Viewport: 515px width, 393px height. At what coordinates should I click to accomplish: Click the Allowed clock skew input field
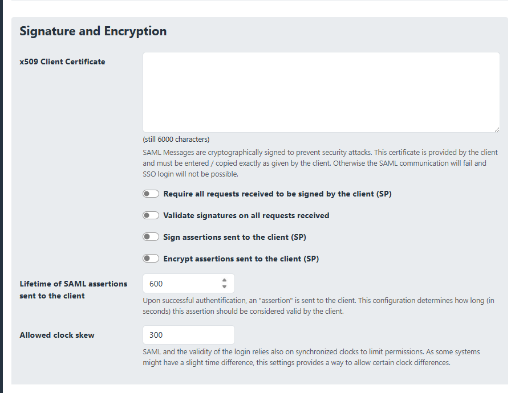[x=188, y=335]
